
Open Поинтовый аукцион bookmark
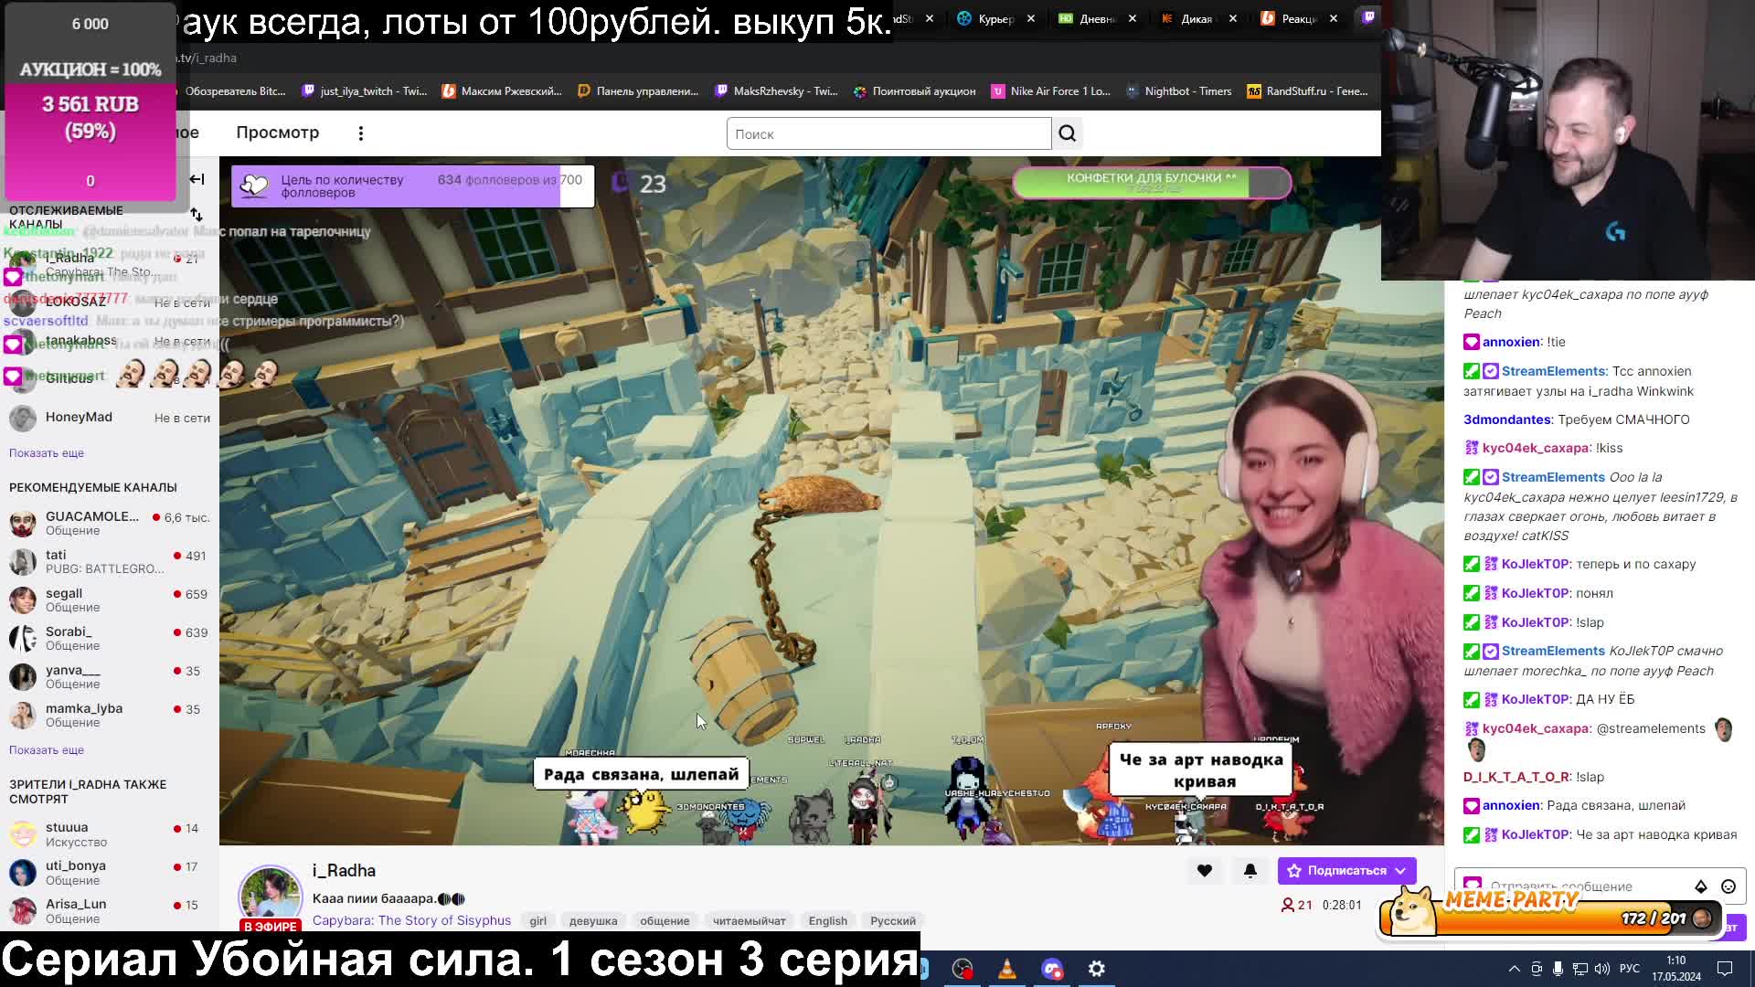914,91
